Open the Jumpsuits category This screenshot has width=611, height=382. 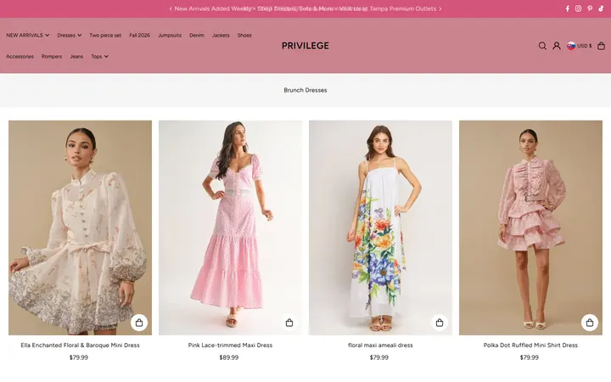[x=170, y=35]
